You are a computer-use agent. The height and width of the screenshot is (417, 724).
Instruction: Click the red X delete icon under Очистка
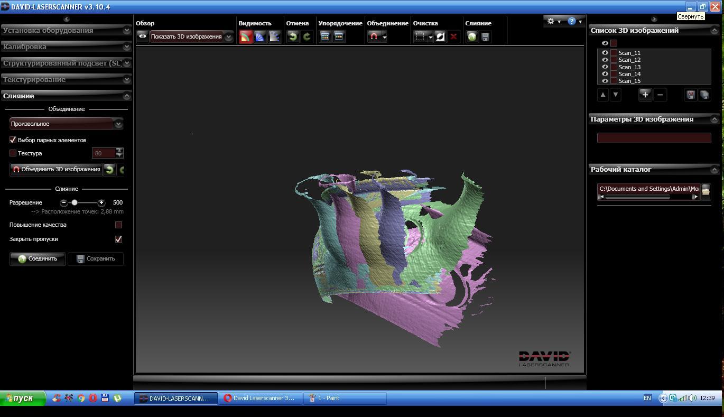[453, 36]
